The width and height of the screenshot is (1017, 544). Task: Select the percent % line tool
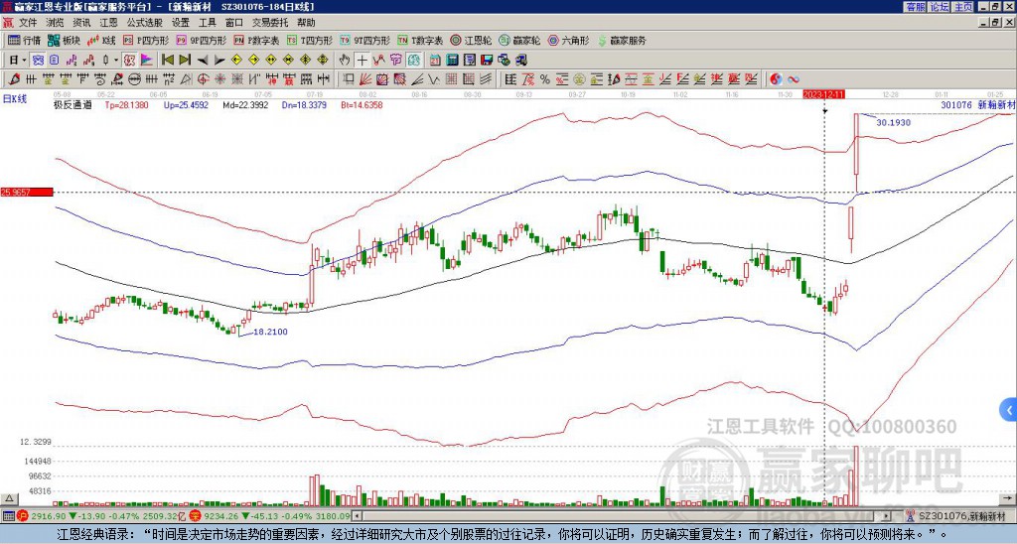click(x=545, y=79)
